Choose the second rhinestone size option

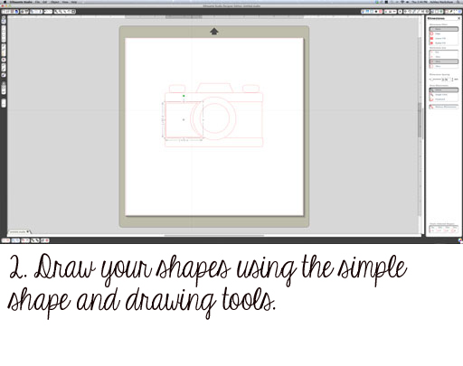pyautogui.click(x=444, y=57)
